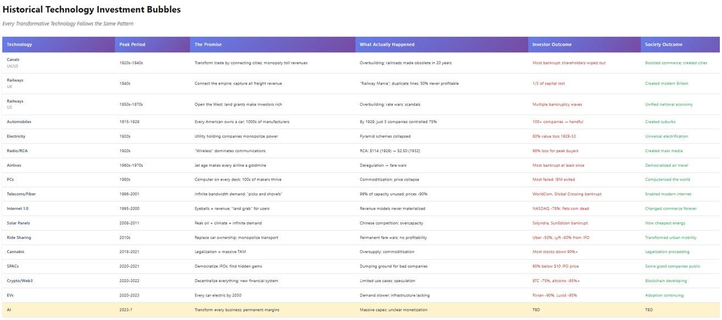Select 'Utility holding companies monopolize power' cell
Image resolution: width=722 pixels, height=320 pixels.
273,136
